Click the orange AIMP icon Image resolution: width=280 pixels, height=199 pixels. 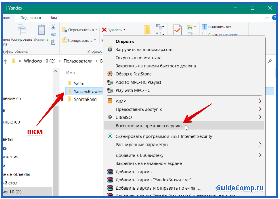110,101
